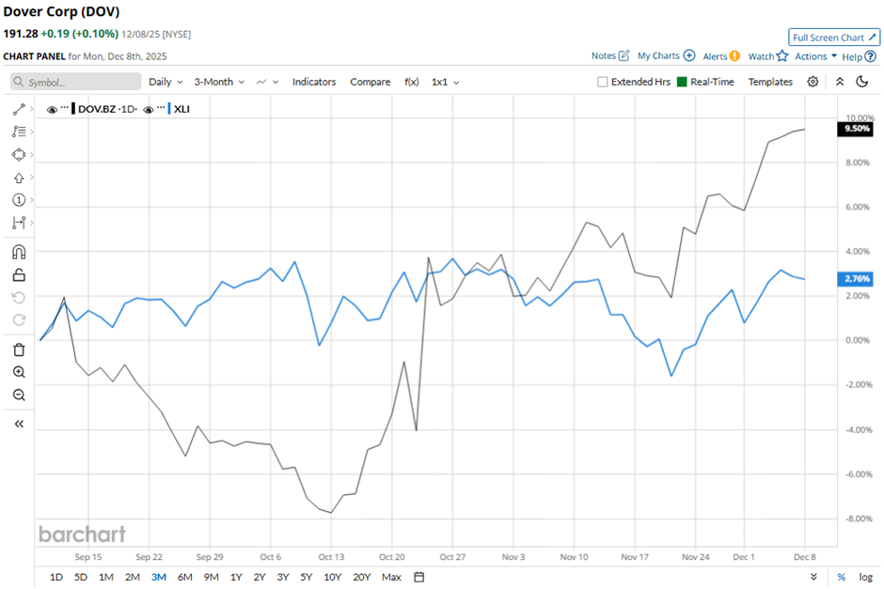
Task: Open Alerts link
Action: 721,56
